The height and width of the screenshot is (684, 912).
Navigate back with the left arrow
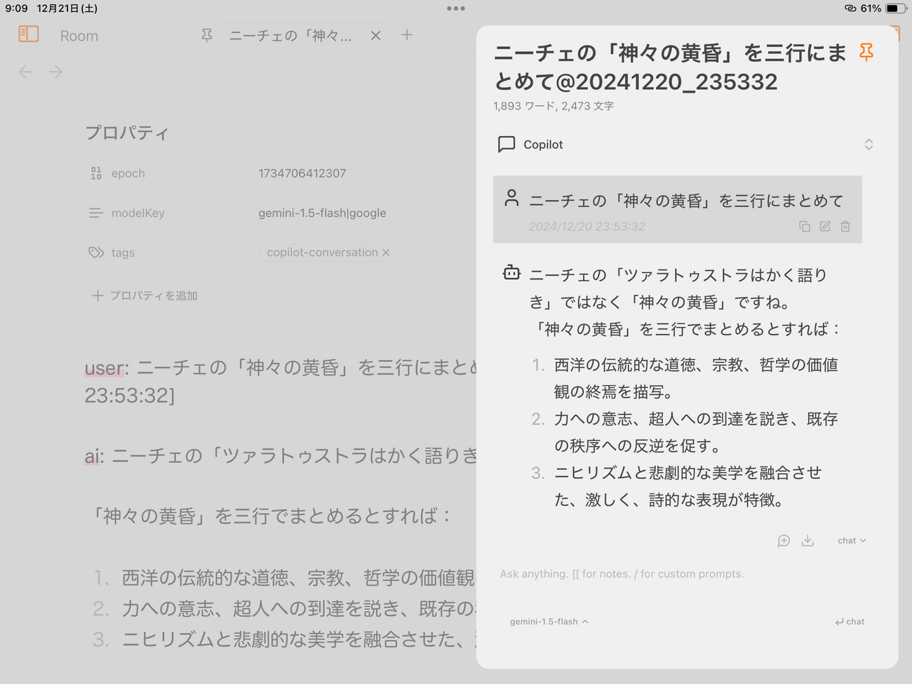(25, 72)
